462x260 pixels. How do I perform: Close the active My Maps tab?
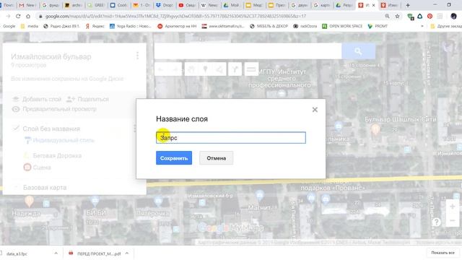pyautogui.click(x=374, y=5)
